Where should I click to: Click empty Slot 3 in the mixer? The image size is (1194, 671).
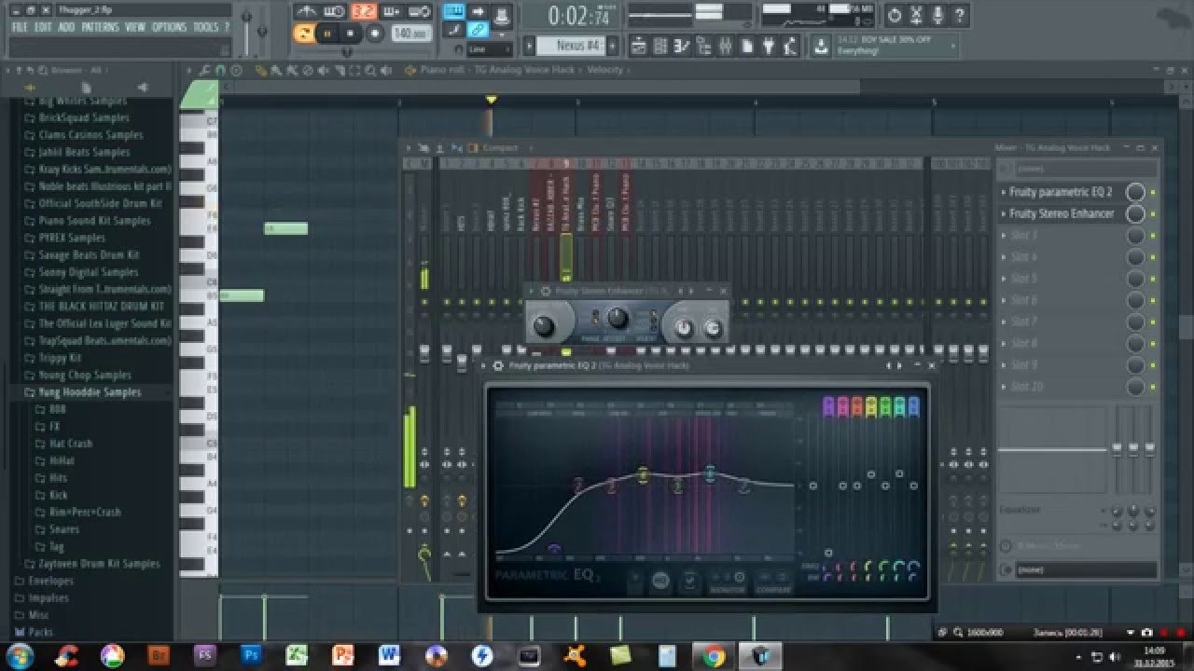point(1062,235)
